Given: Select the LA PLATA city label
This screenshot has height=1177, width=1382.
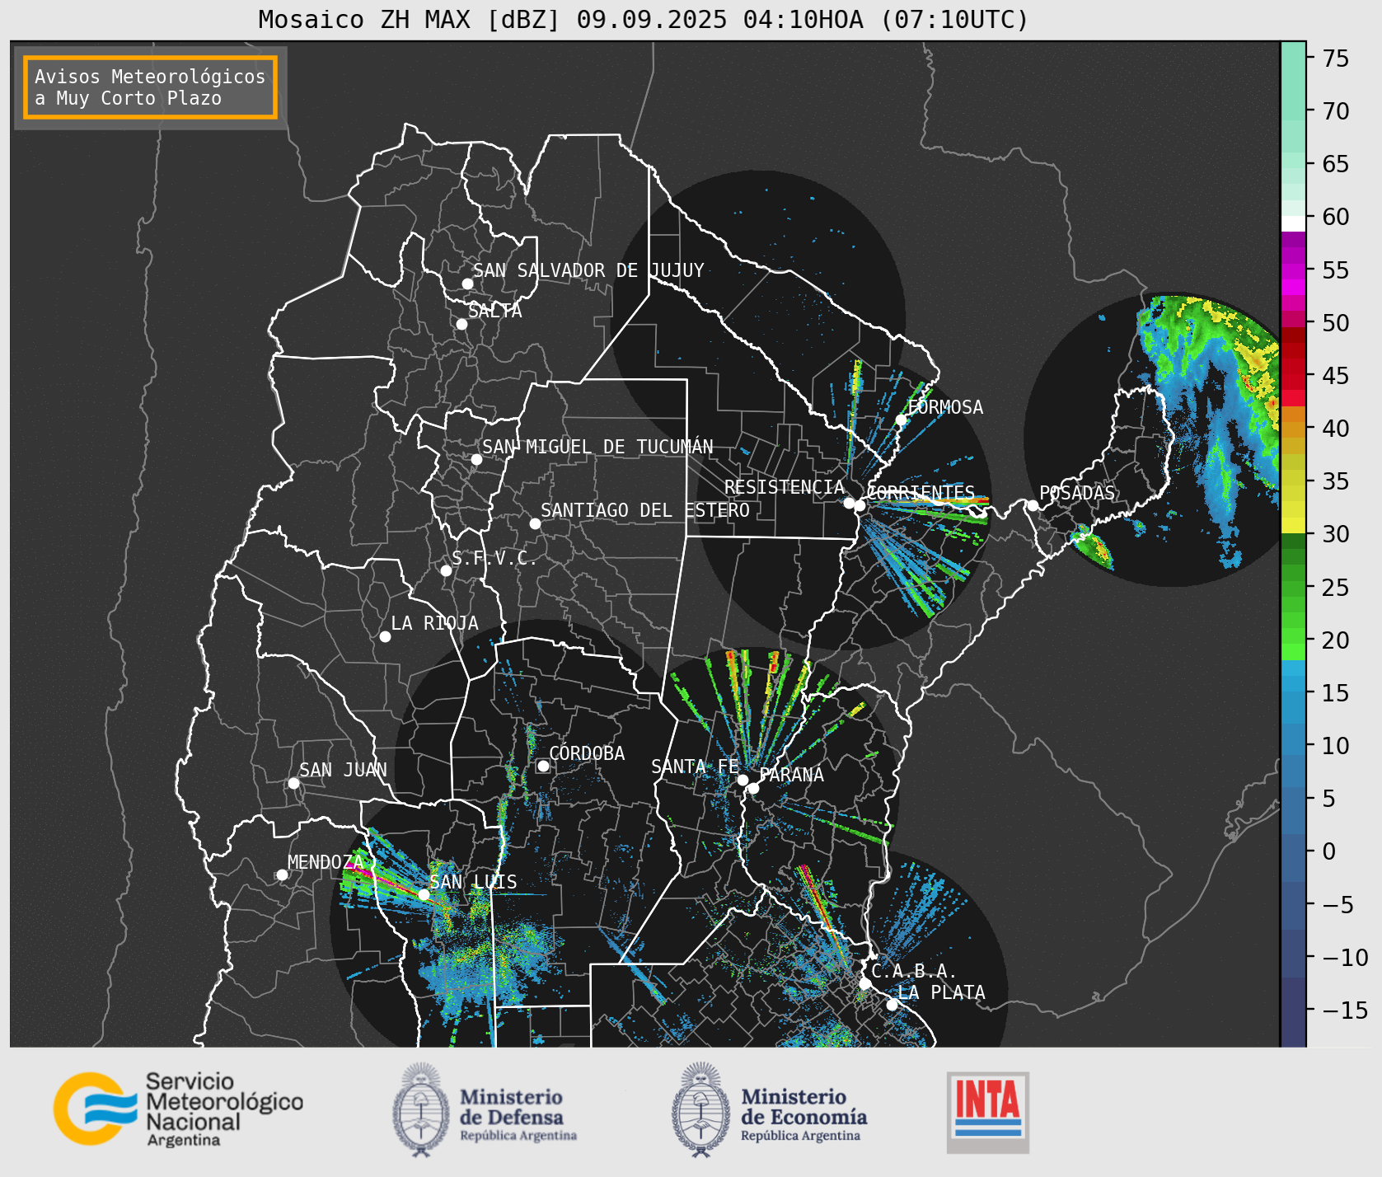Looking at the screenshot, I should click(941, 992).
